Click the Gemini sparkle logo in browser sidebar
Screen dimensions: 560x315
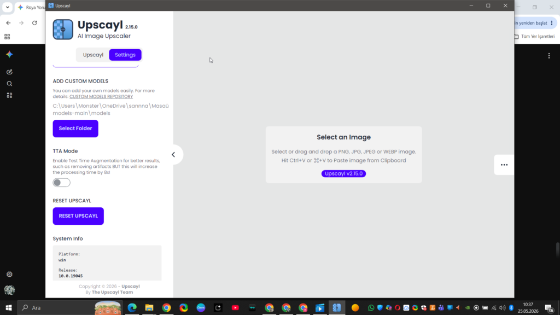coord(10,54)
